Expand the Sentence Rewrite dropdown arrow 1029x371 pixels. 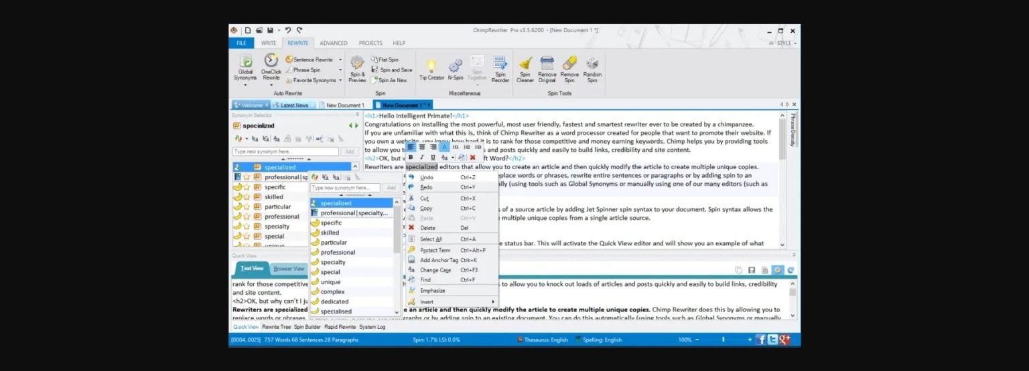[x=340, y=59]
